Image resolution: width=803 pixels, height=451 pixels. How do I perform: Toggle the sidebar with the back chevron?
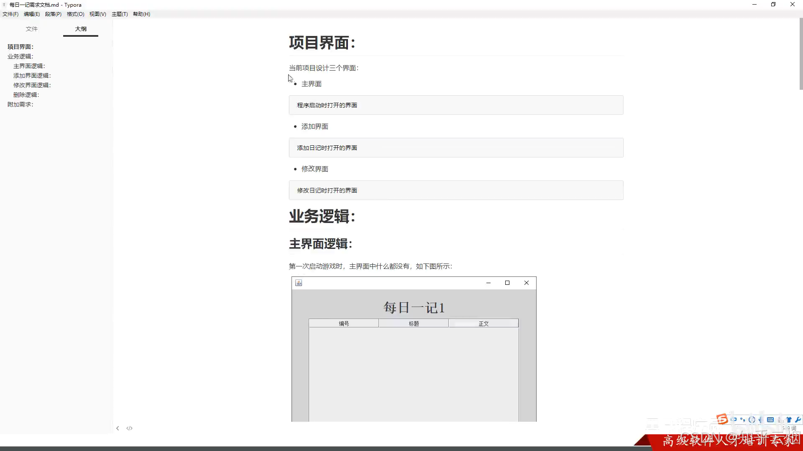click(x=118, y=428)
